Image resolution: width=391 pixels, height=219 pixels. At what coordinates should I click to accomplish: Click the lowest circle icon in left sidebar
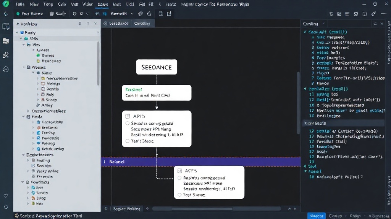pyautogui.click(x=6, y=206)
